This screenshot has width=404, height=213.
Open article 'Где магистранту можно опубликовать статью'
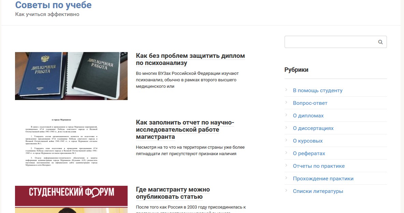coord(173,193)
